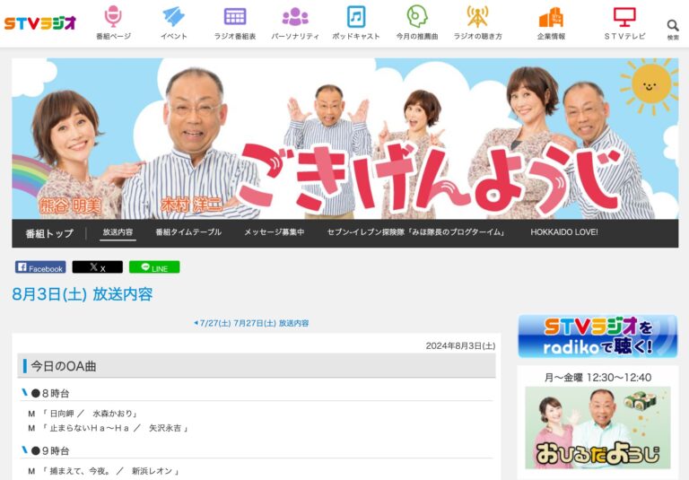Open 番組ページ microphone icon
Viewport: 689px width, 480px height.
pyautogui.click(x=113, y=18)
